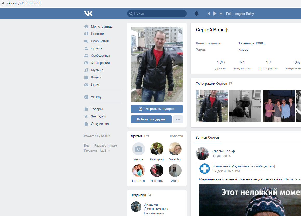Open the Блог footer link
The width and height of the screenshot is (301, 216).
click(87, 146)
